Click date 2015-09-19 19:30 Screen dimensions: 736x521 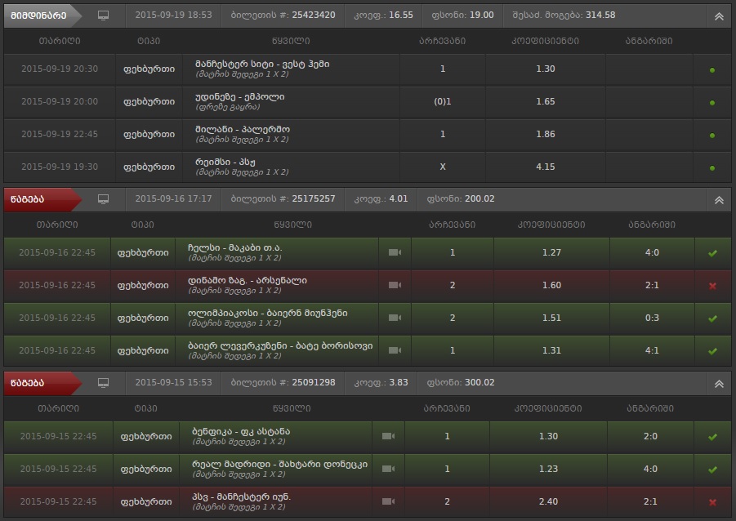(60, 167)
